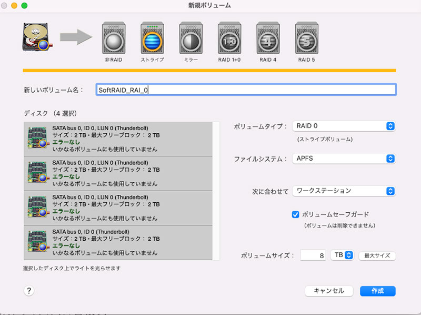This screenshot has width=421, height=315.
Task: Toggle the ボリュームセーフガード checkbox
Action: [295, 214]
